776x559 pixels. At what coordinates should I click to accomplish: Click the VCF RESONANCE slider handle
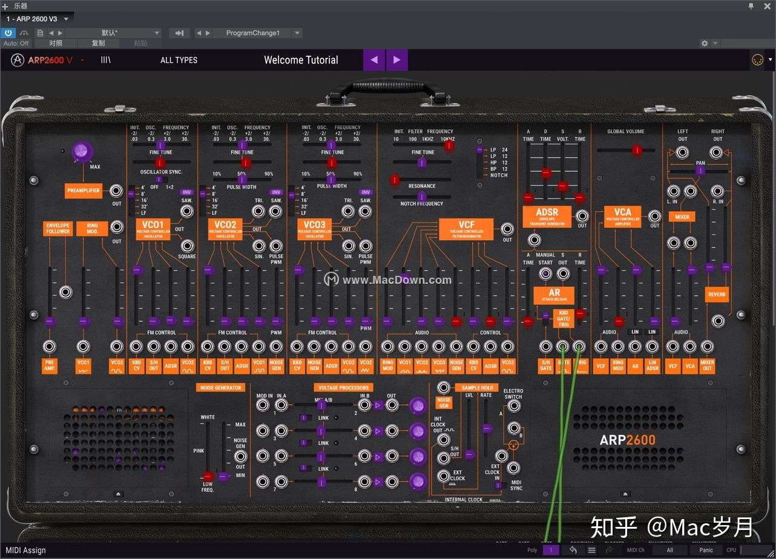pos(395,180)
